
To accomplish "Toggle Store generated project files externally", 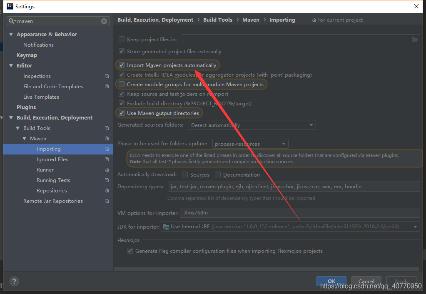I will 122,51.
